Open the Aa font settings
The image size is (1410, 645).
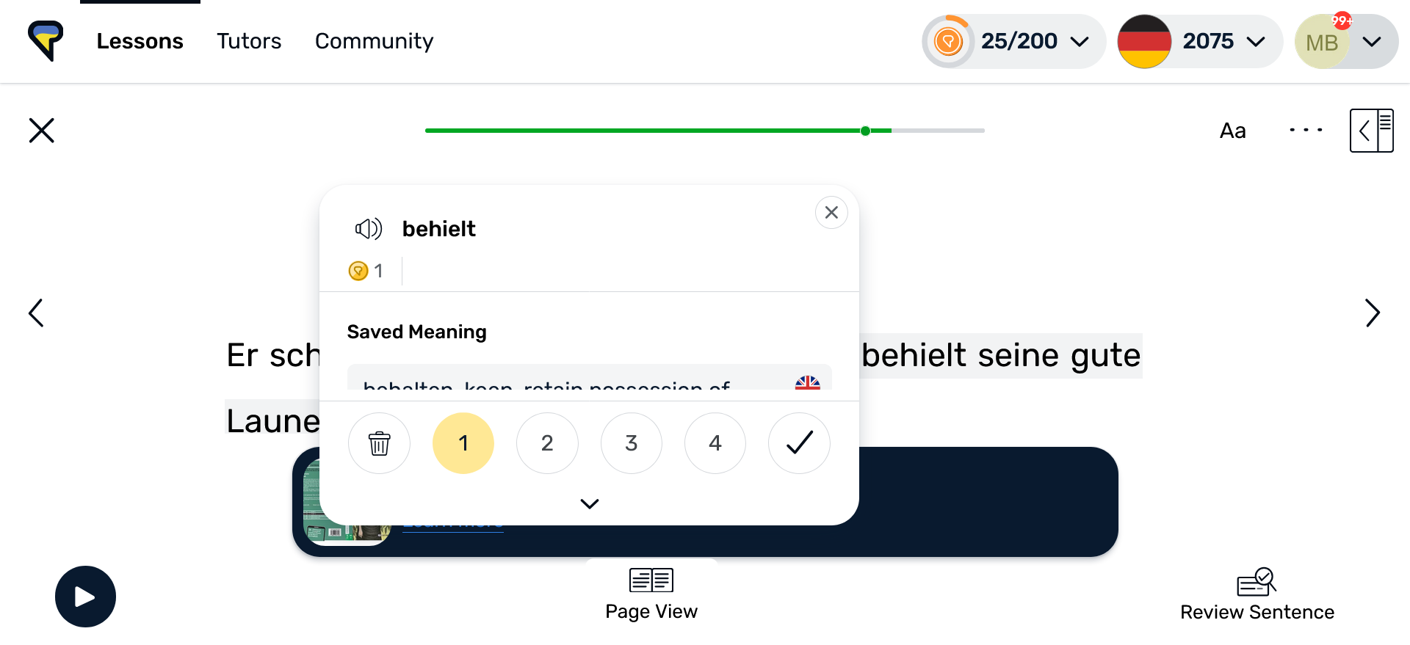[1232, 131]
